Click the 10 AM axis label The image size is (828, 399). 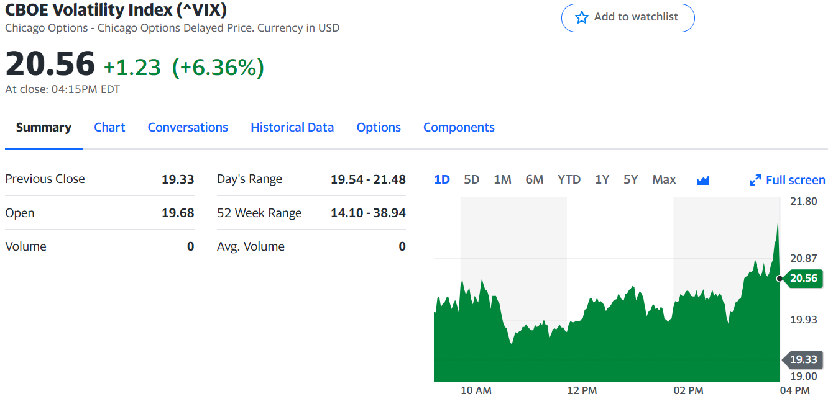point(476,390)
